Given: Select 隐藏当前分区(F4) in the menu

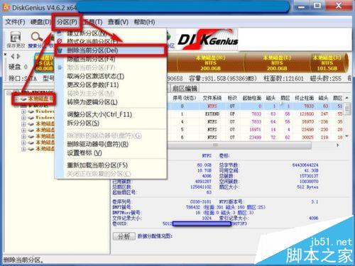Looking at the screenshot, I should [110, 59].
